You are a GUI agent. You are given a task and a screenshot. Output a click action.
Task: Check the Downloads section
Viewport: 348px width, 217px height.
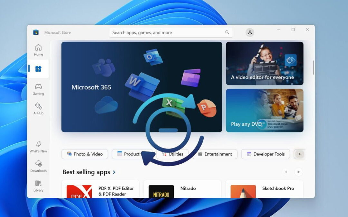[38, 167]
